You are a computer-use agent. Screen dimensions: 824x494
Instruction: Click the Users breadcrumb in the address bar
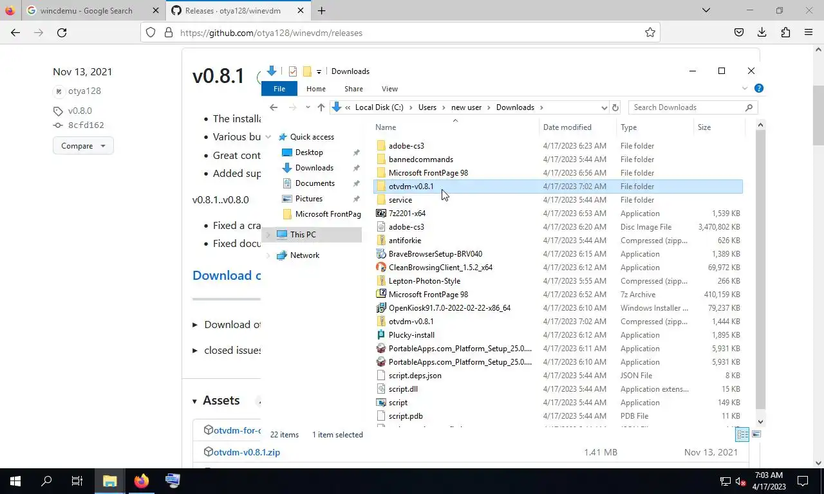[x=427, y=107]
